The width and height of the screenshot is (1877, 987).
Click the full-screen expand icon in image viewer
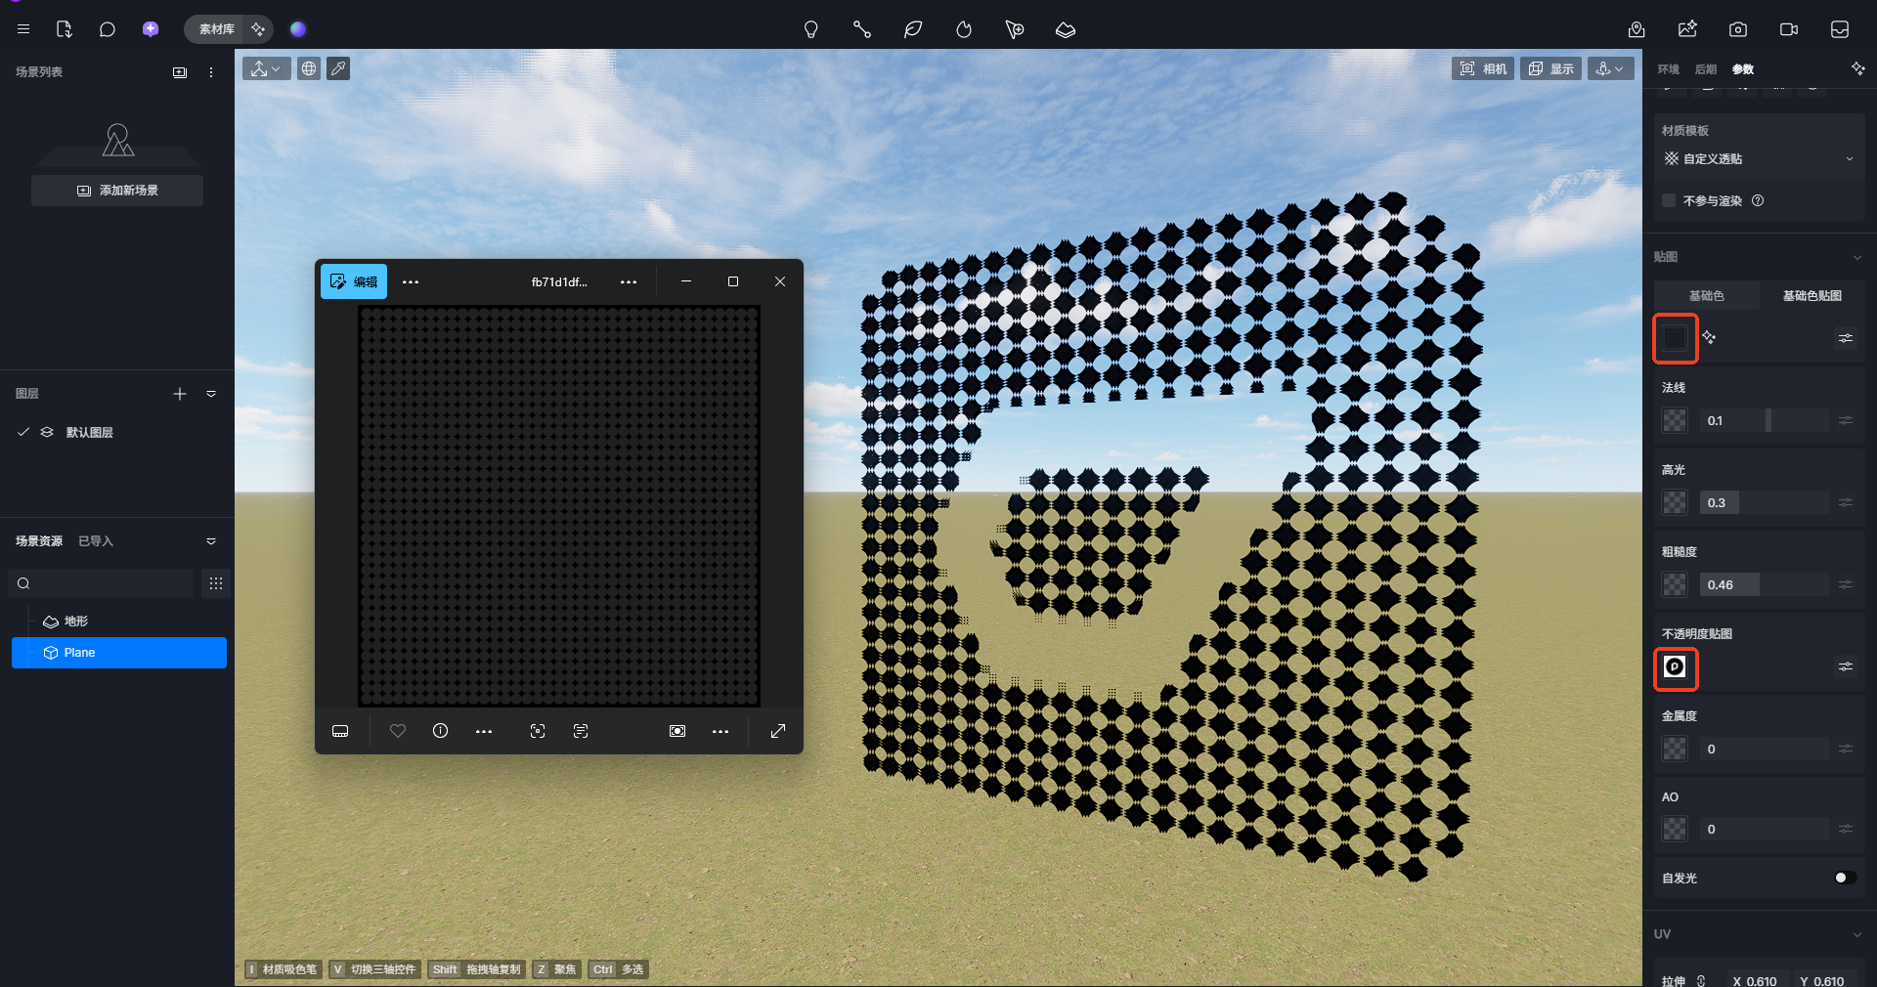pyautogui.click(x=778, y=731)
